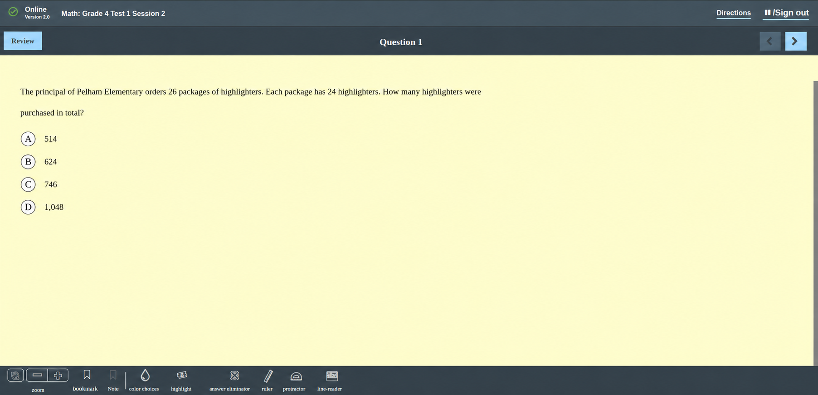Viewport: 818px width, 395px height.
Task: Select answer choice D, 1,048
Action: click(28, 207)
